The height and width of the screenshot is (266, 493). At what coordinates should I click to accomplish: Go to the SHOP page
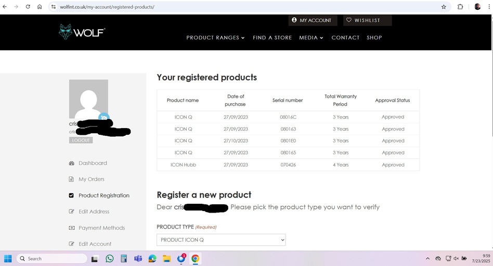pyautogui.click(x=374, y=38)
